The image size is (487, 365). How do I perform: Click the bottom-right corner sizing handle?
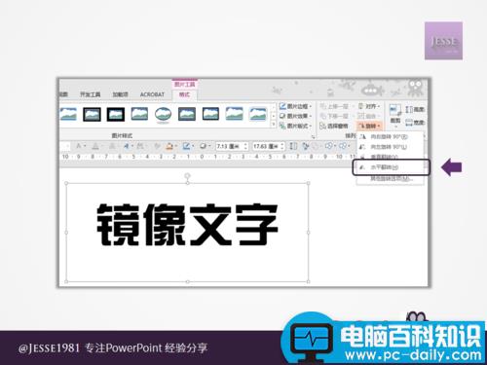(309, 281)
